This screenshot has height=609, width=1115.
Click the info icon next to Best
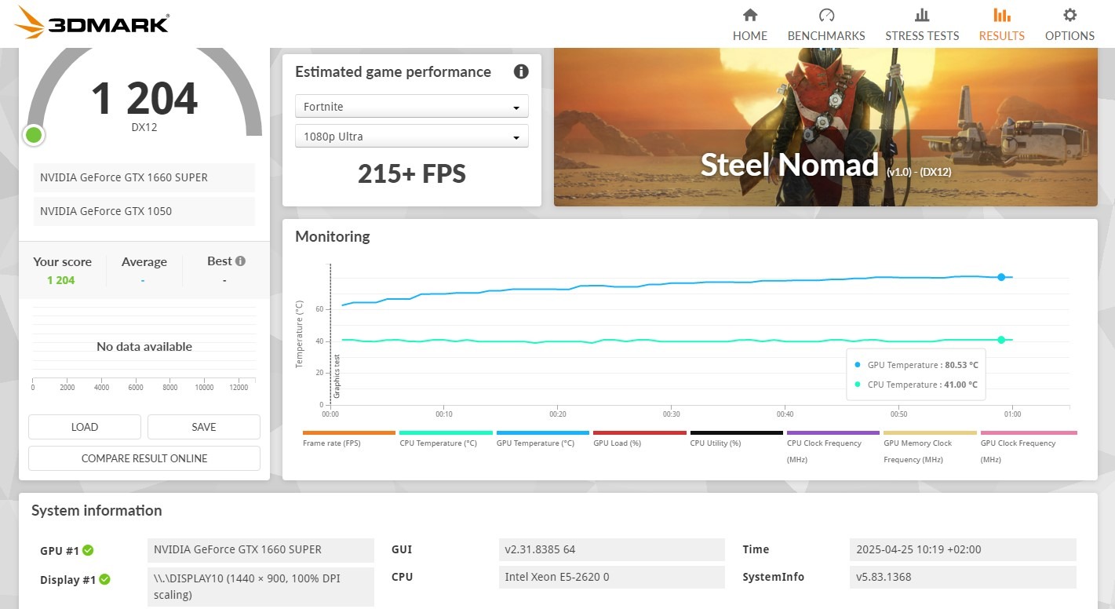(240, 261)
